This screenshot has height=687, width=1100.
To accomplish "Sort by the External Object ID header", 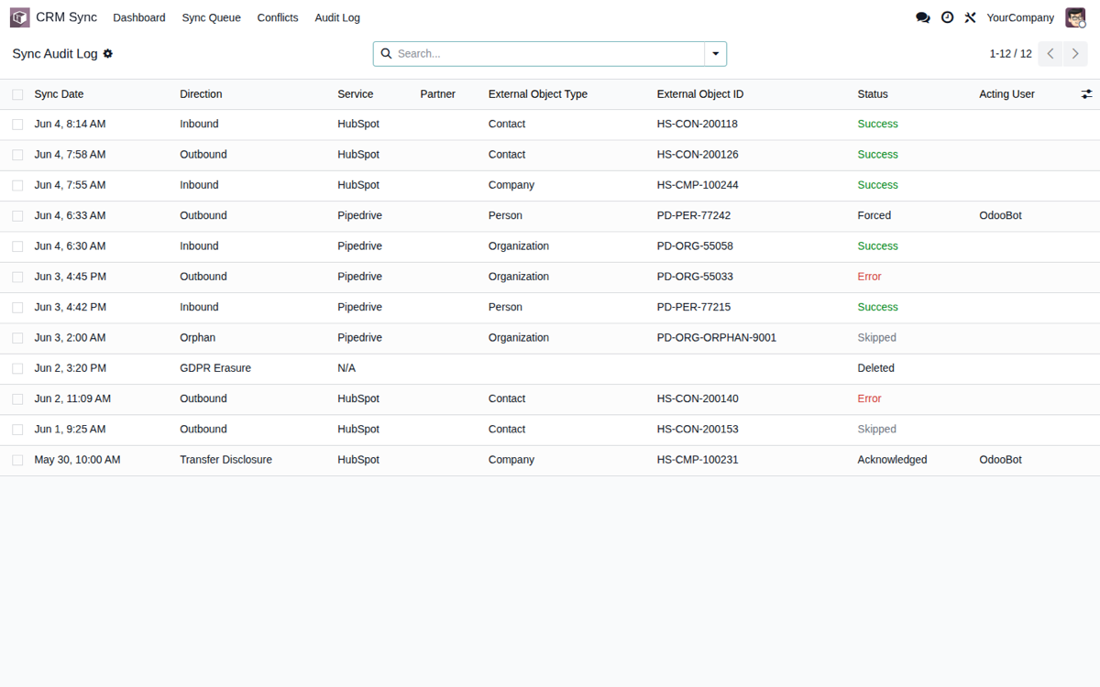I will [x=700, y=94].
